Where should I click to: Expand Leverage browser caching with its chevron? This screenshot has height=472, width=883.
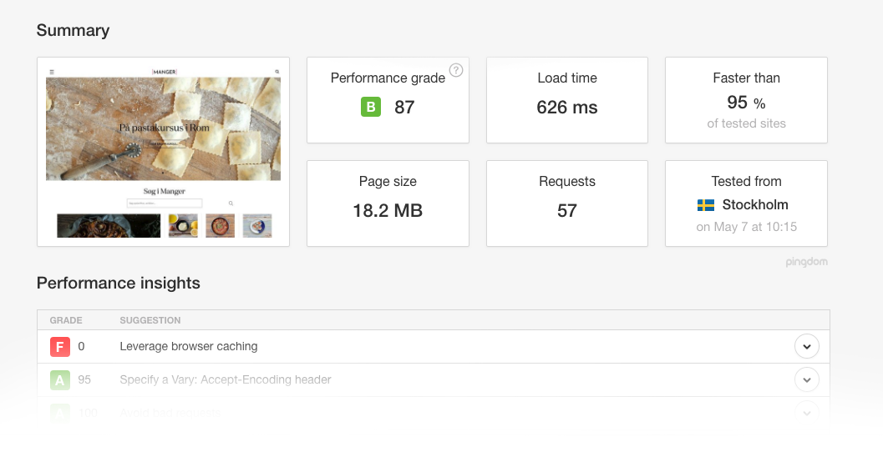tap(806, 346)
